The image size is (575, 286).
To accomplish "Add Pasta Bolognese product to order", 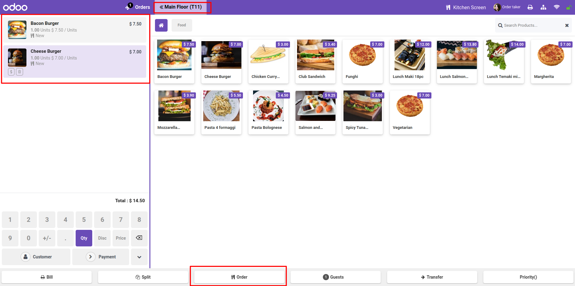I will [x=268, y=112].
